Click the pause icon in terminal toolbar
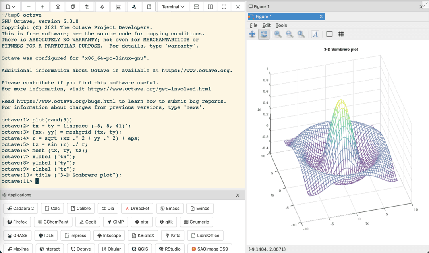 58,7
